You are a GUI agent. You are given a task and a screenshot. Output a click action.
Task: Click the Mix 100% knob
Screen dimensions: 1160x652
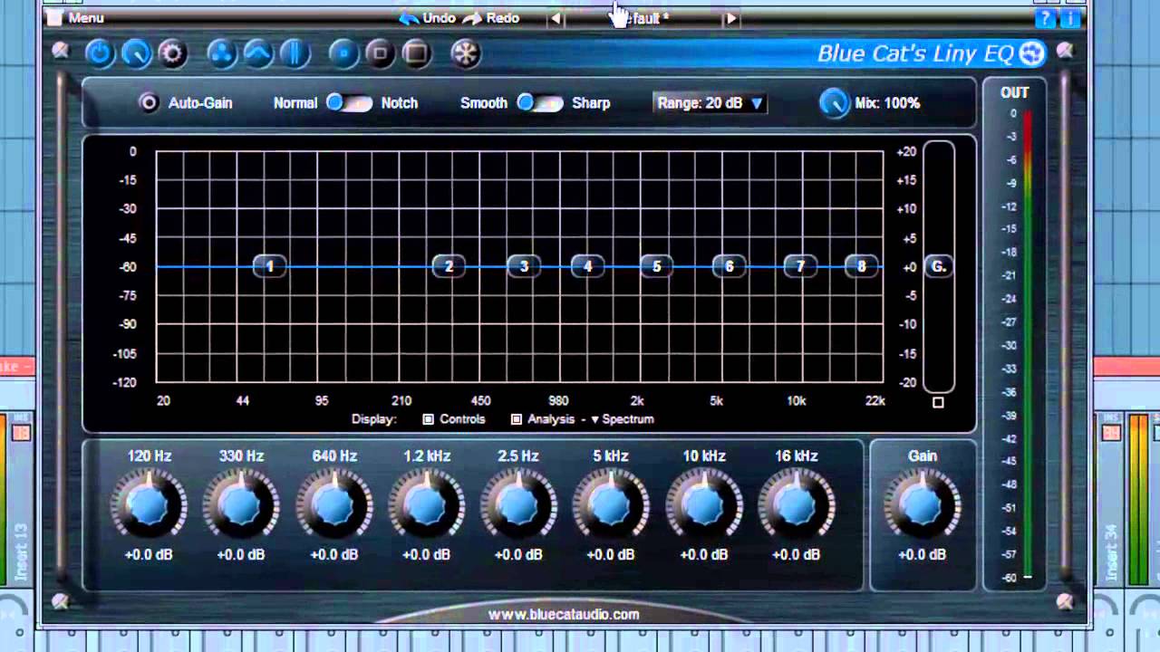pos(834,103)
